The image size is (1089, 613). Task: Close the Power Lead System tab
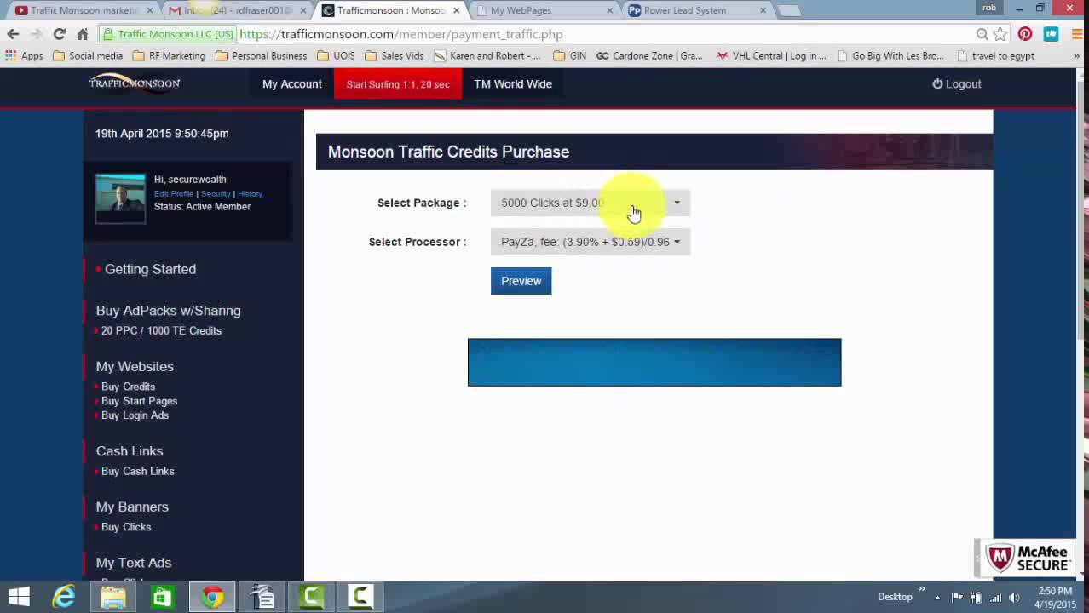pyautogui.click(x=763, y=10)
